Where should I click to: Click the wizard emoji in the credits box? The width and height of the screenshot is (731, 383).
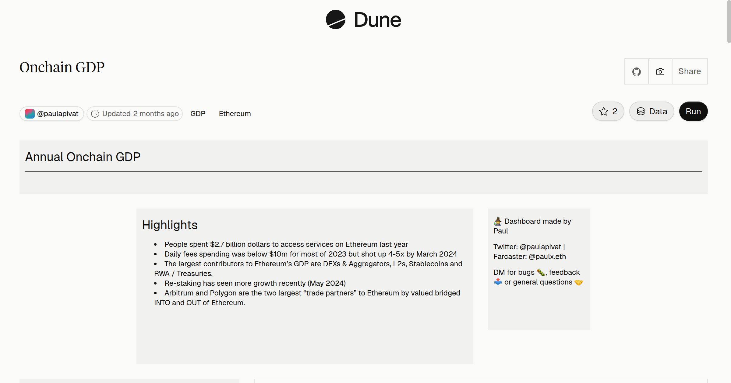(498, 221)
